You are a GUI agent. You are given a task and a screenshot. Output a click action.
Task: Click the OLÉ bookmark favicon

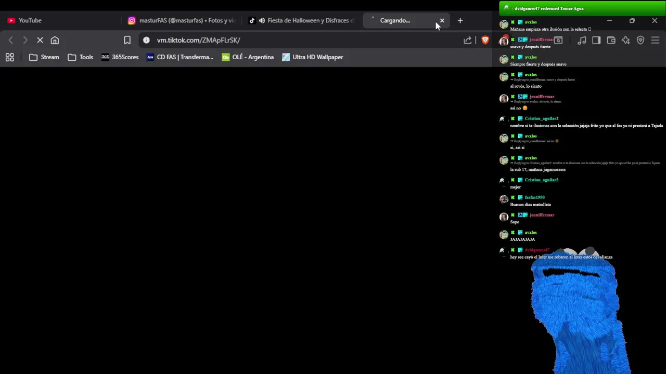(225, 57)
